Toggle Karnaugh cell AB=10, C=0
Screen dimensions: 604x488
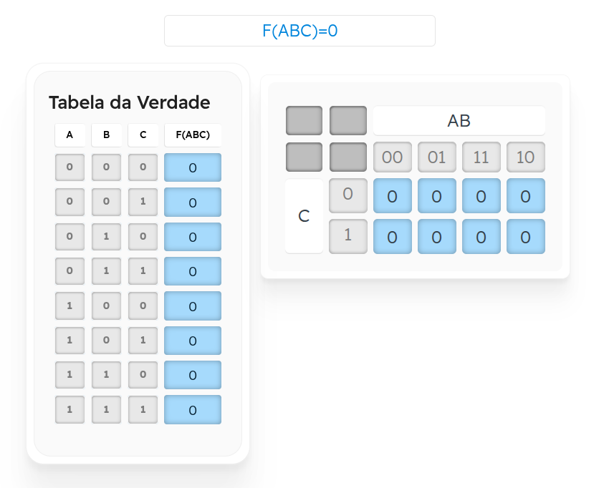(x=526, y=196)
